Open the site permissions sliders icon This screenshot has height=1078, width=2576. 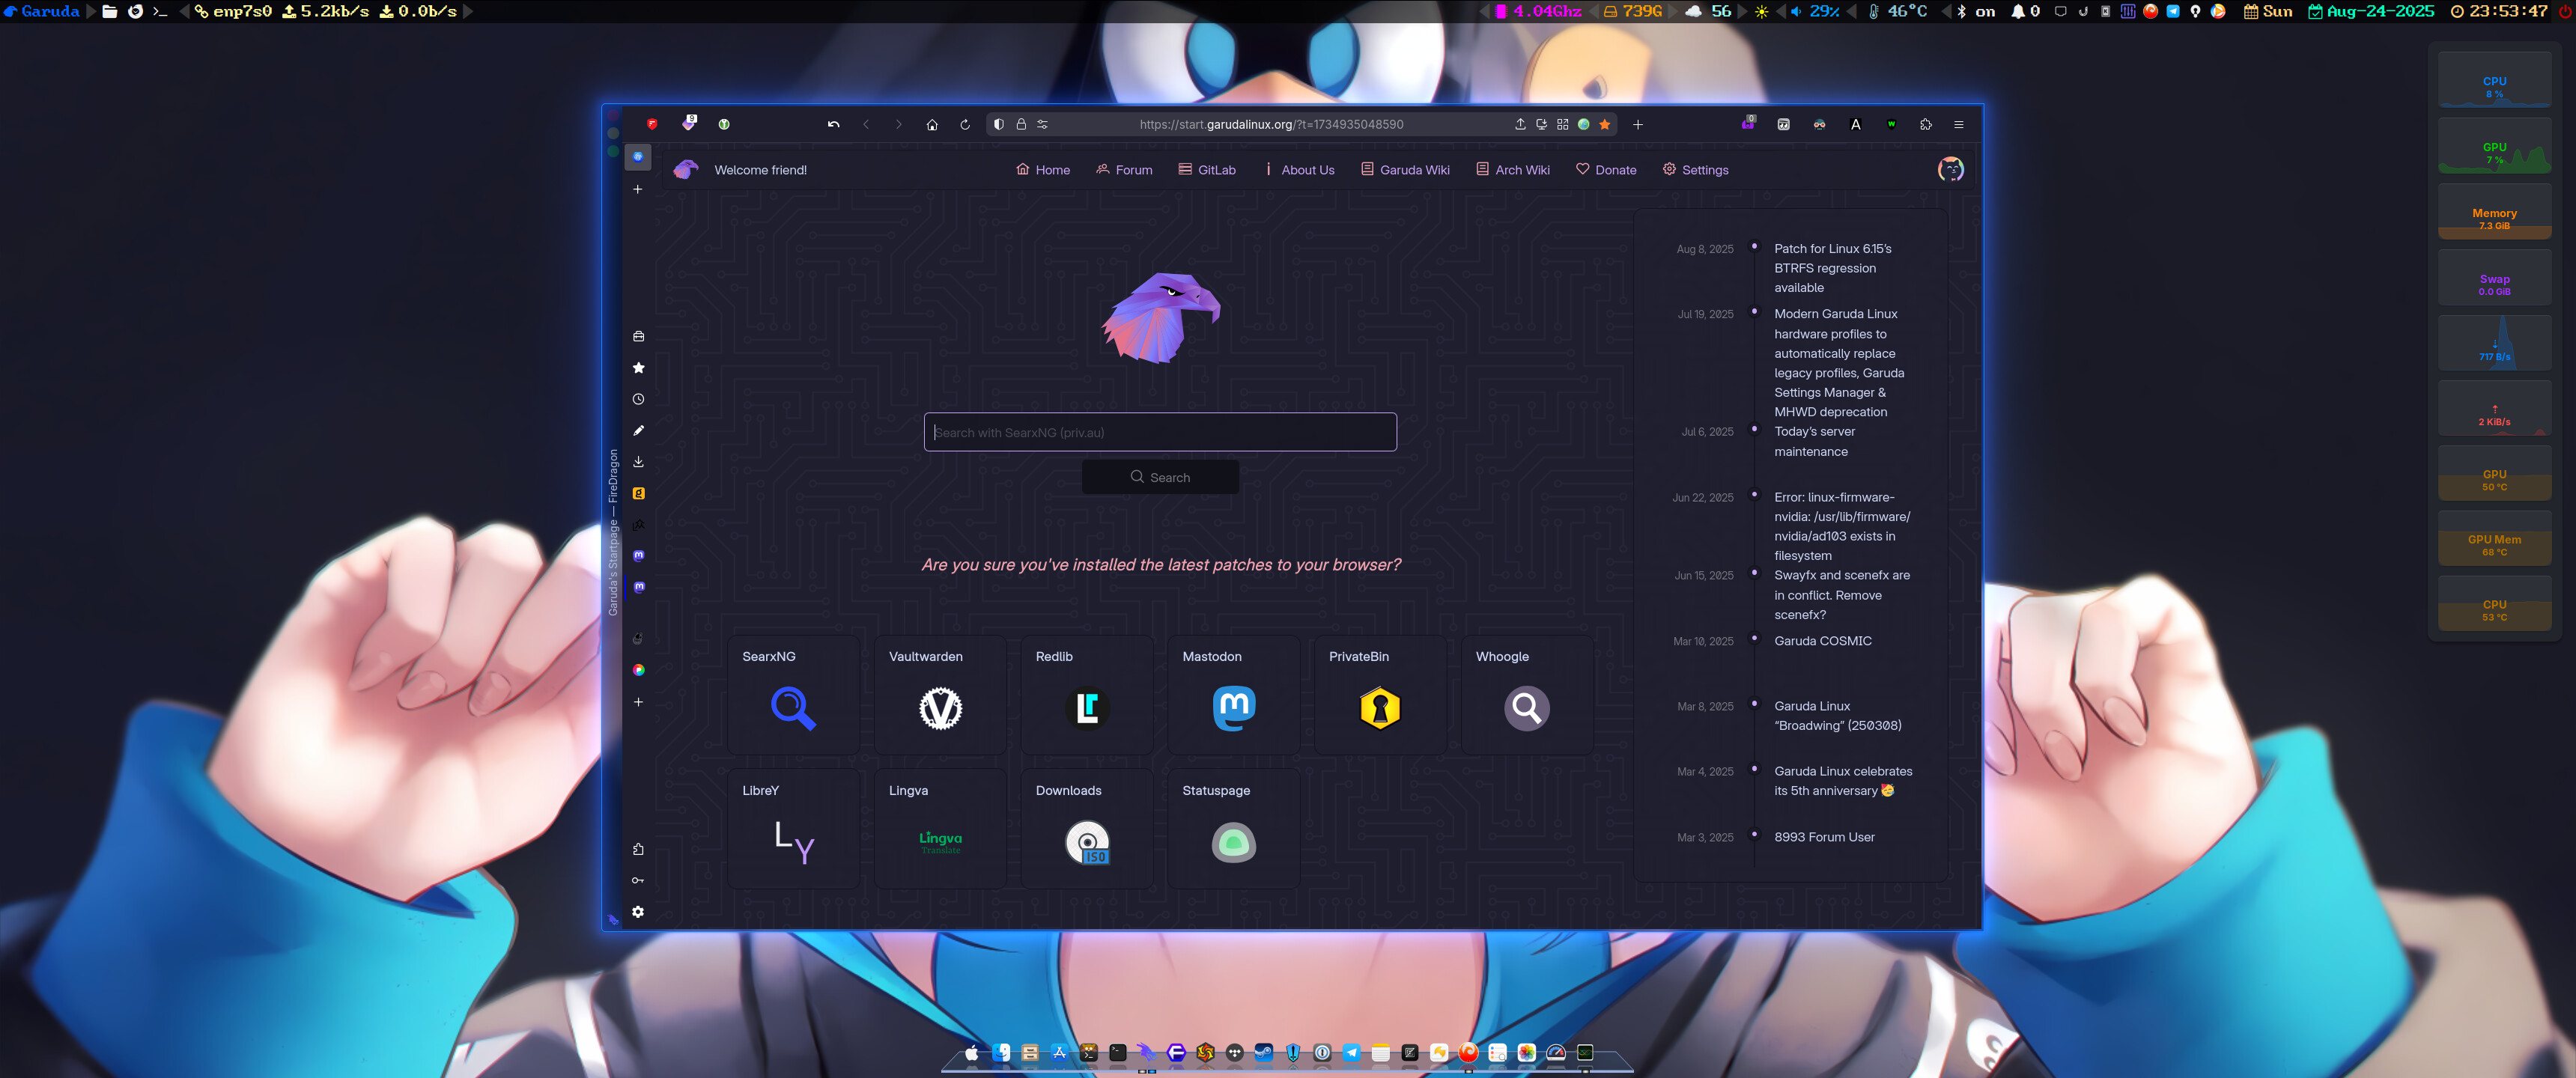point(1042,125)
